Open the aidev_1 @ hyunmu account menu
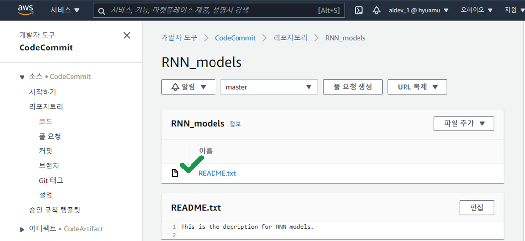 tap(418, 10)
